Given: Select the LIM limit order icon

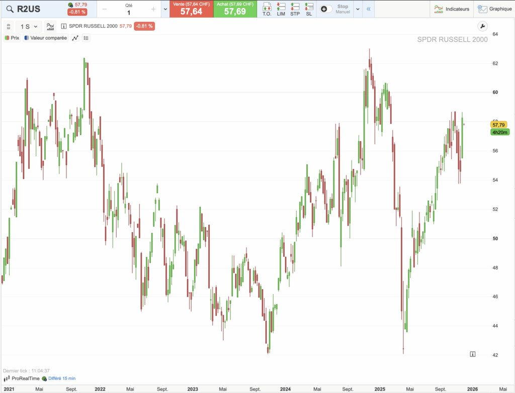Looking at the screenshot, I should [x=281, y=9].
